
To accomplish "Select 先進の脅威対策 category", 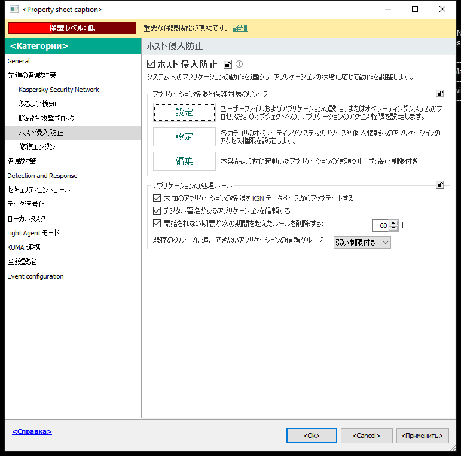I will pos(73,75).
